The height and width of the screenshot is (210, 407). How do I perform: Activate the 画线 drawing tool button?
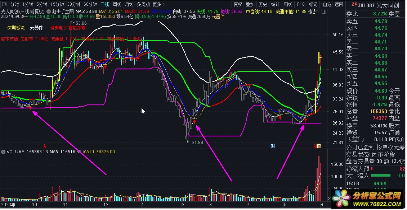coord(288,4)
